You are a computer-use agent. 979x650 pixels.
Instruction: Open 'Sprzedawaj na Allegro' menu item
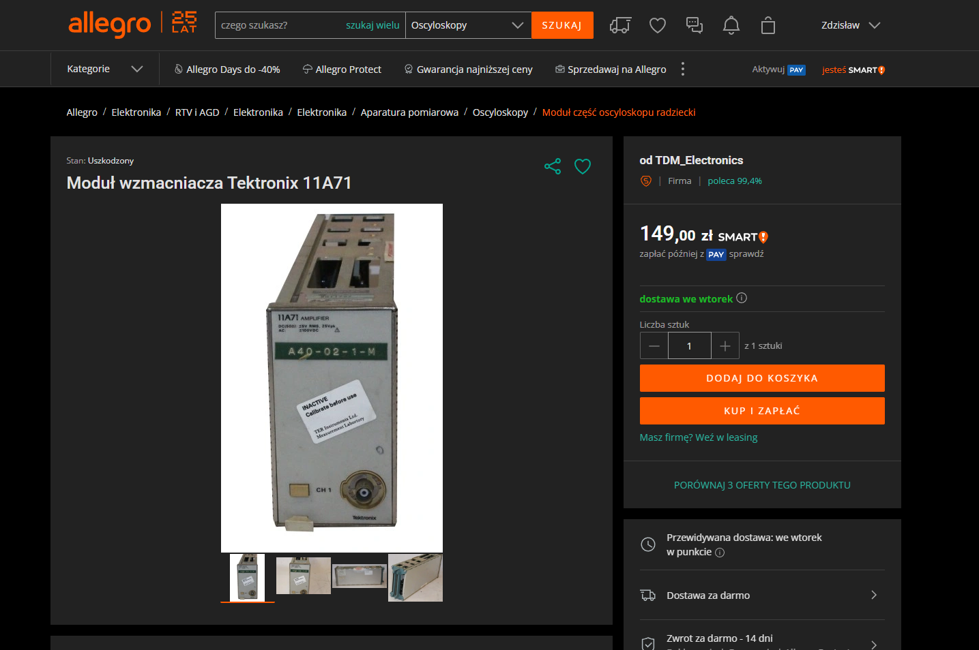click(x=611, y=69)
